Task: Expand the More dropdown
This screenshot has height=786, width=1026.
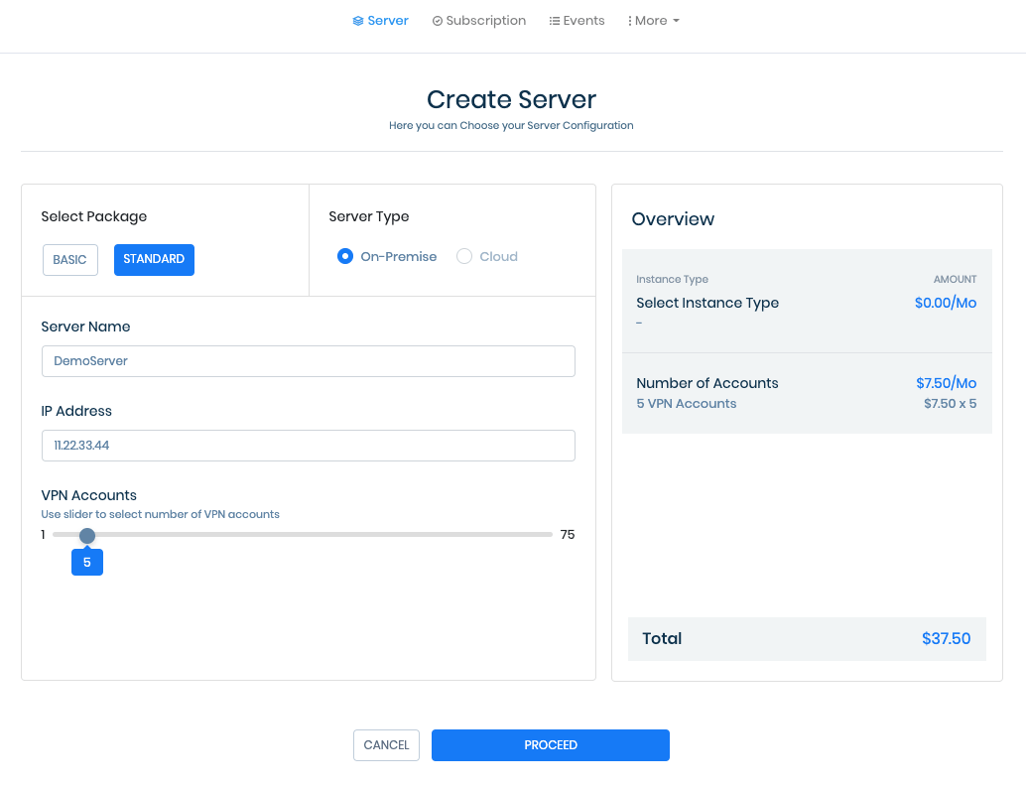Action: [653, 20]
